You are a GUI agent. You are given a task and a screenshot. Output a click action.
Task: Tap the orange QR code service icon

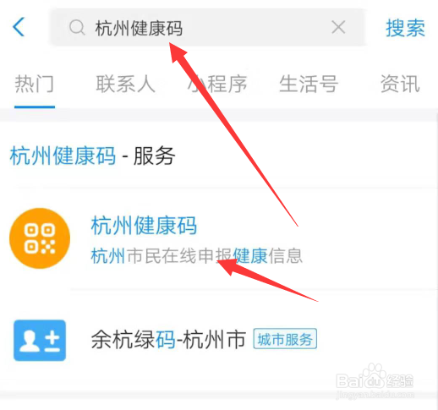(x=40, y=238)
